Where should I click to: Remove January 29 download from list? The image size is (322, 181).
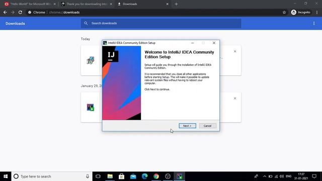coord(235,99)
